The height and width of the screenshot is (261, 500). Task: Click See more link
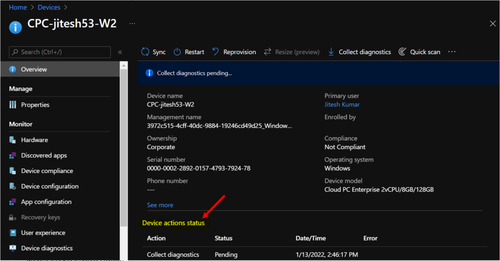tap(160, 205)
